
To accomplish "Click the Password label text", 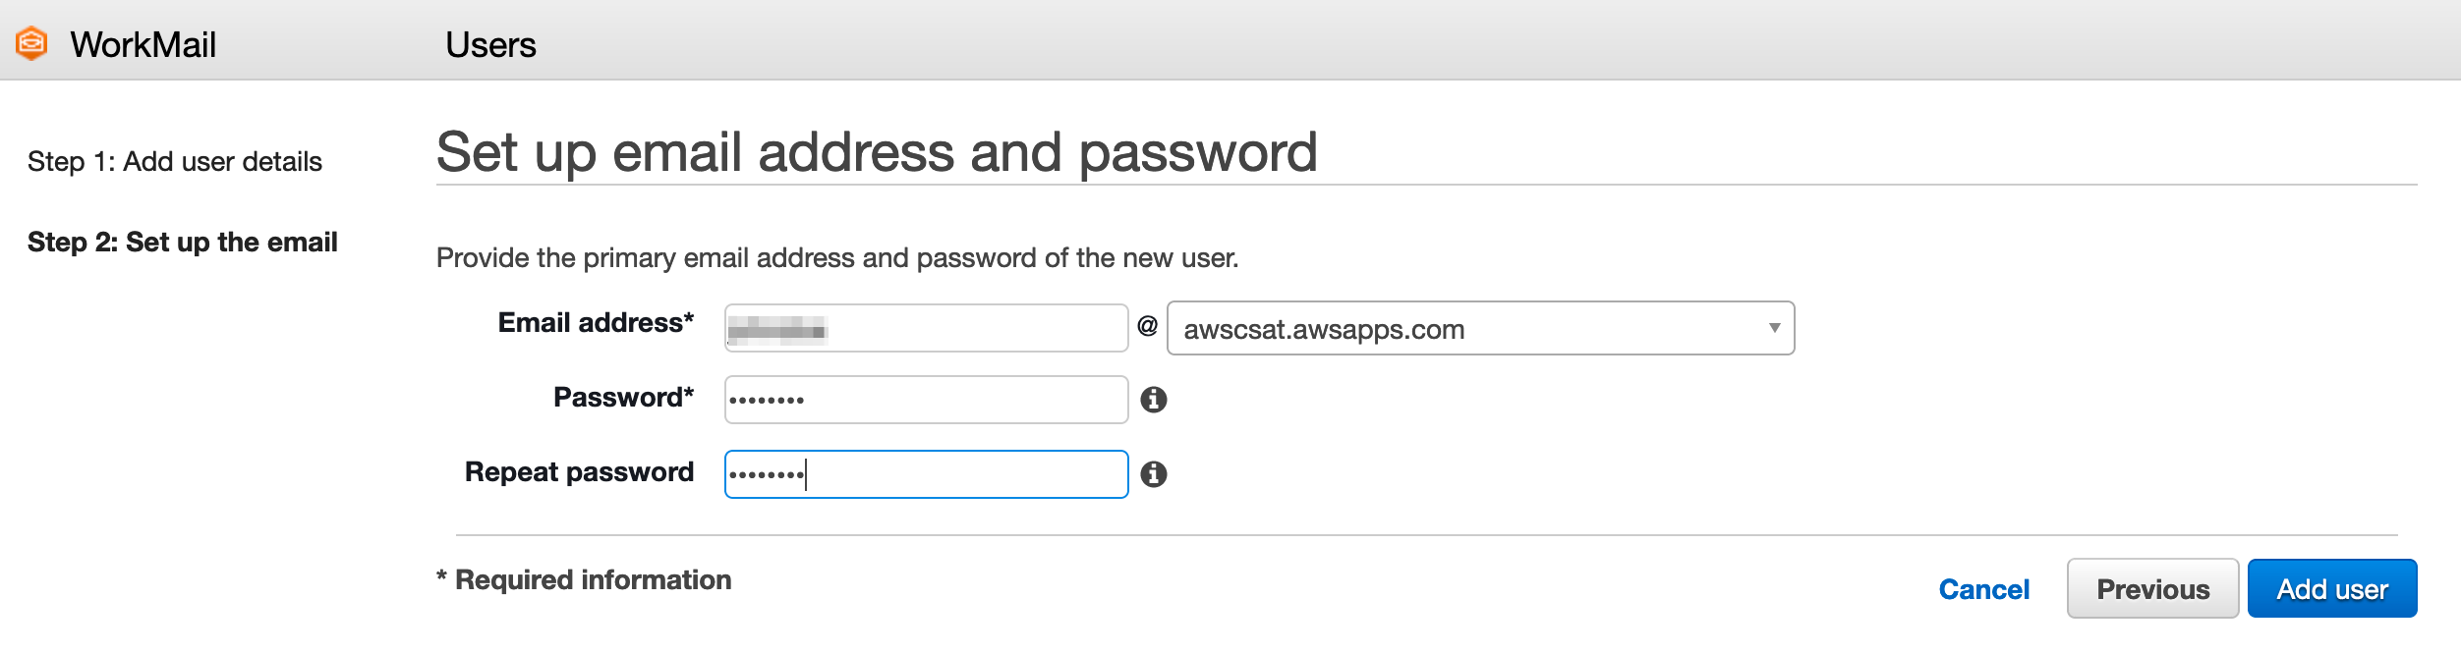I will (x=623, y=397).
